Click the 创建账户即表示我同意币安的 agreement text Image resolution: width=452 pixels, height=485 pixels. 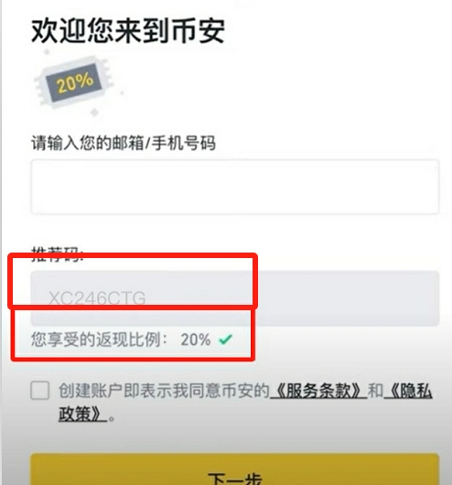point(165,391)
